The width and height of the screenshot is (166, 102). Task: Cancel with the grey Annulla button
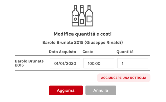pyautogui.click(x=101, y=90)
